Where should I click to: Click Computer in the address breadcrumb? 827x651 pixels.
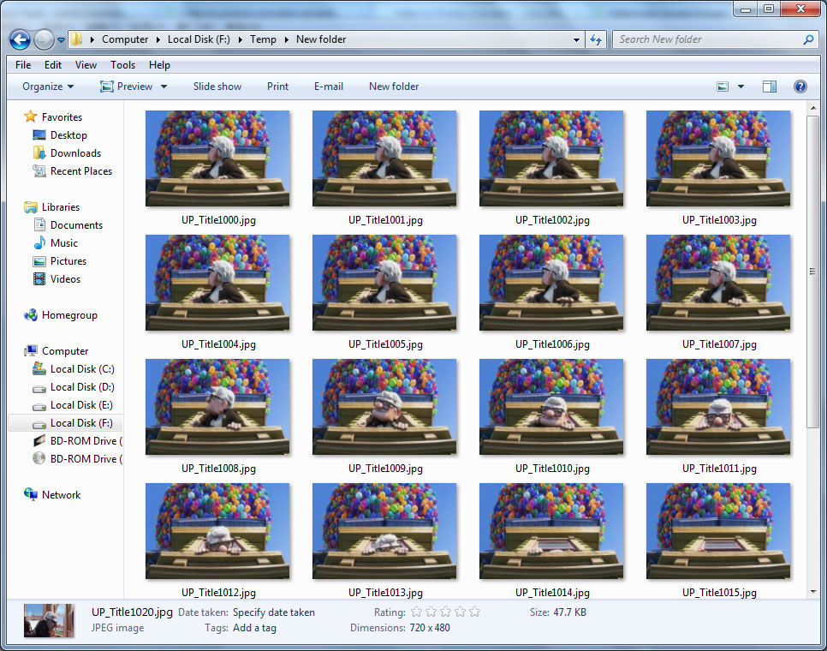[125, 39]
